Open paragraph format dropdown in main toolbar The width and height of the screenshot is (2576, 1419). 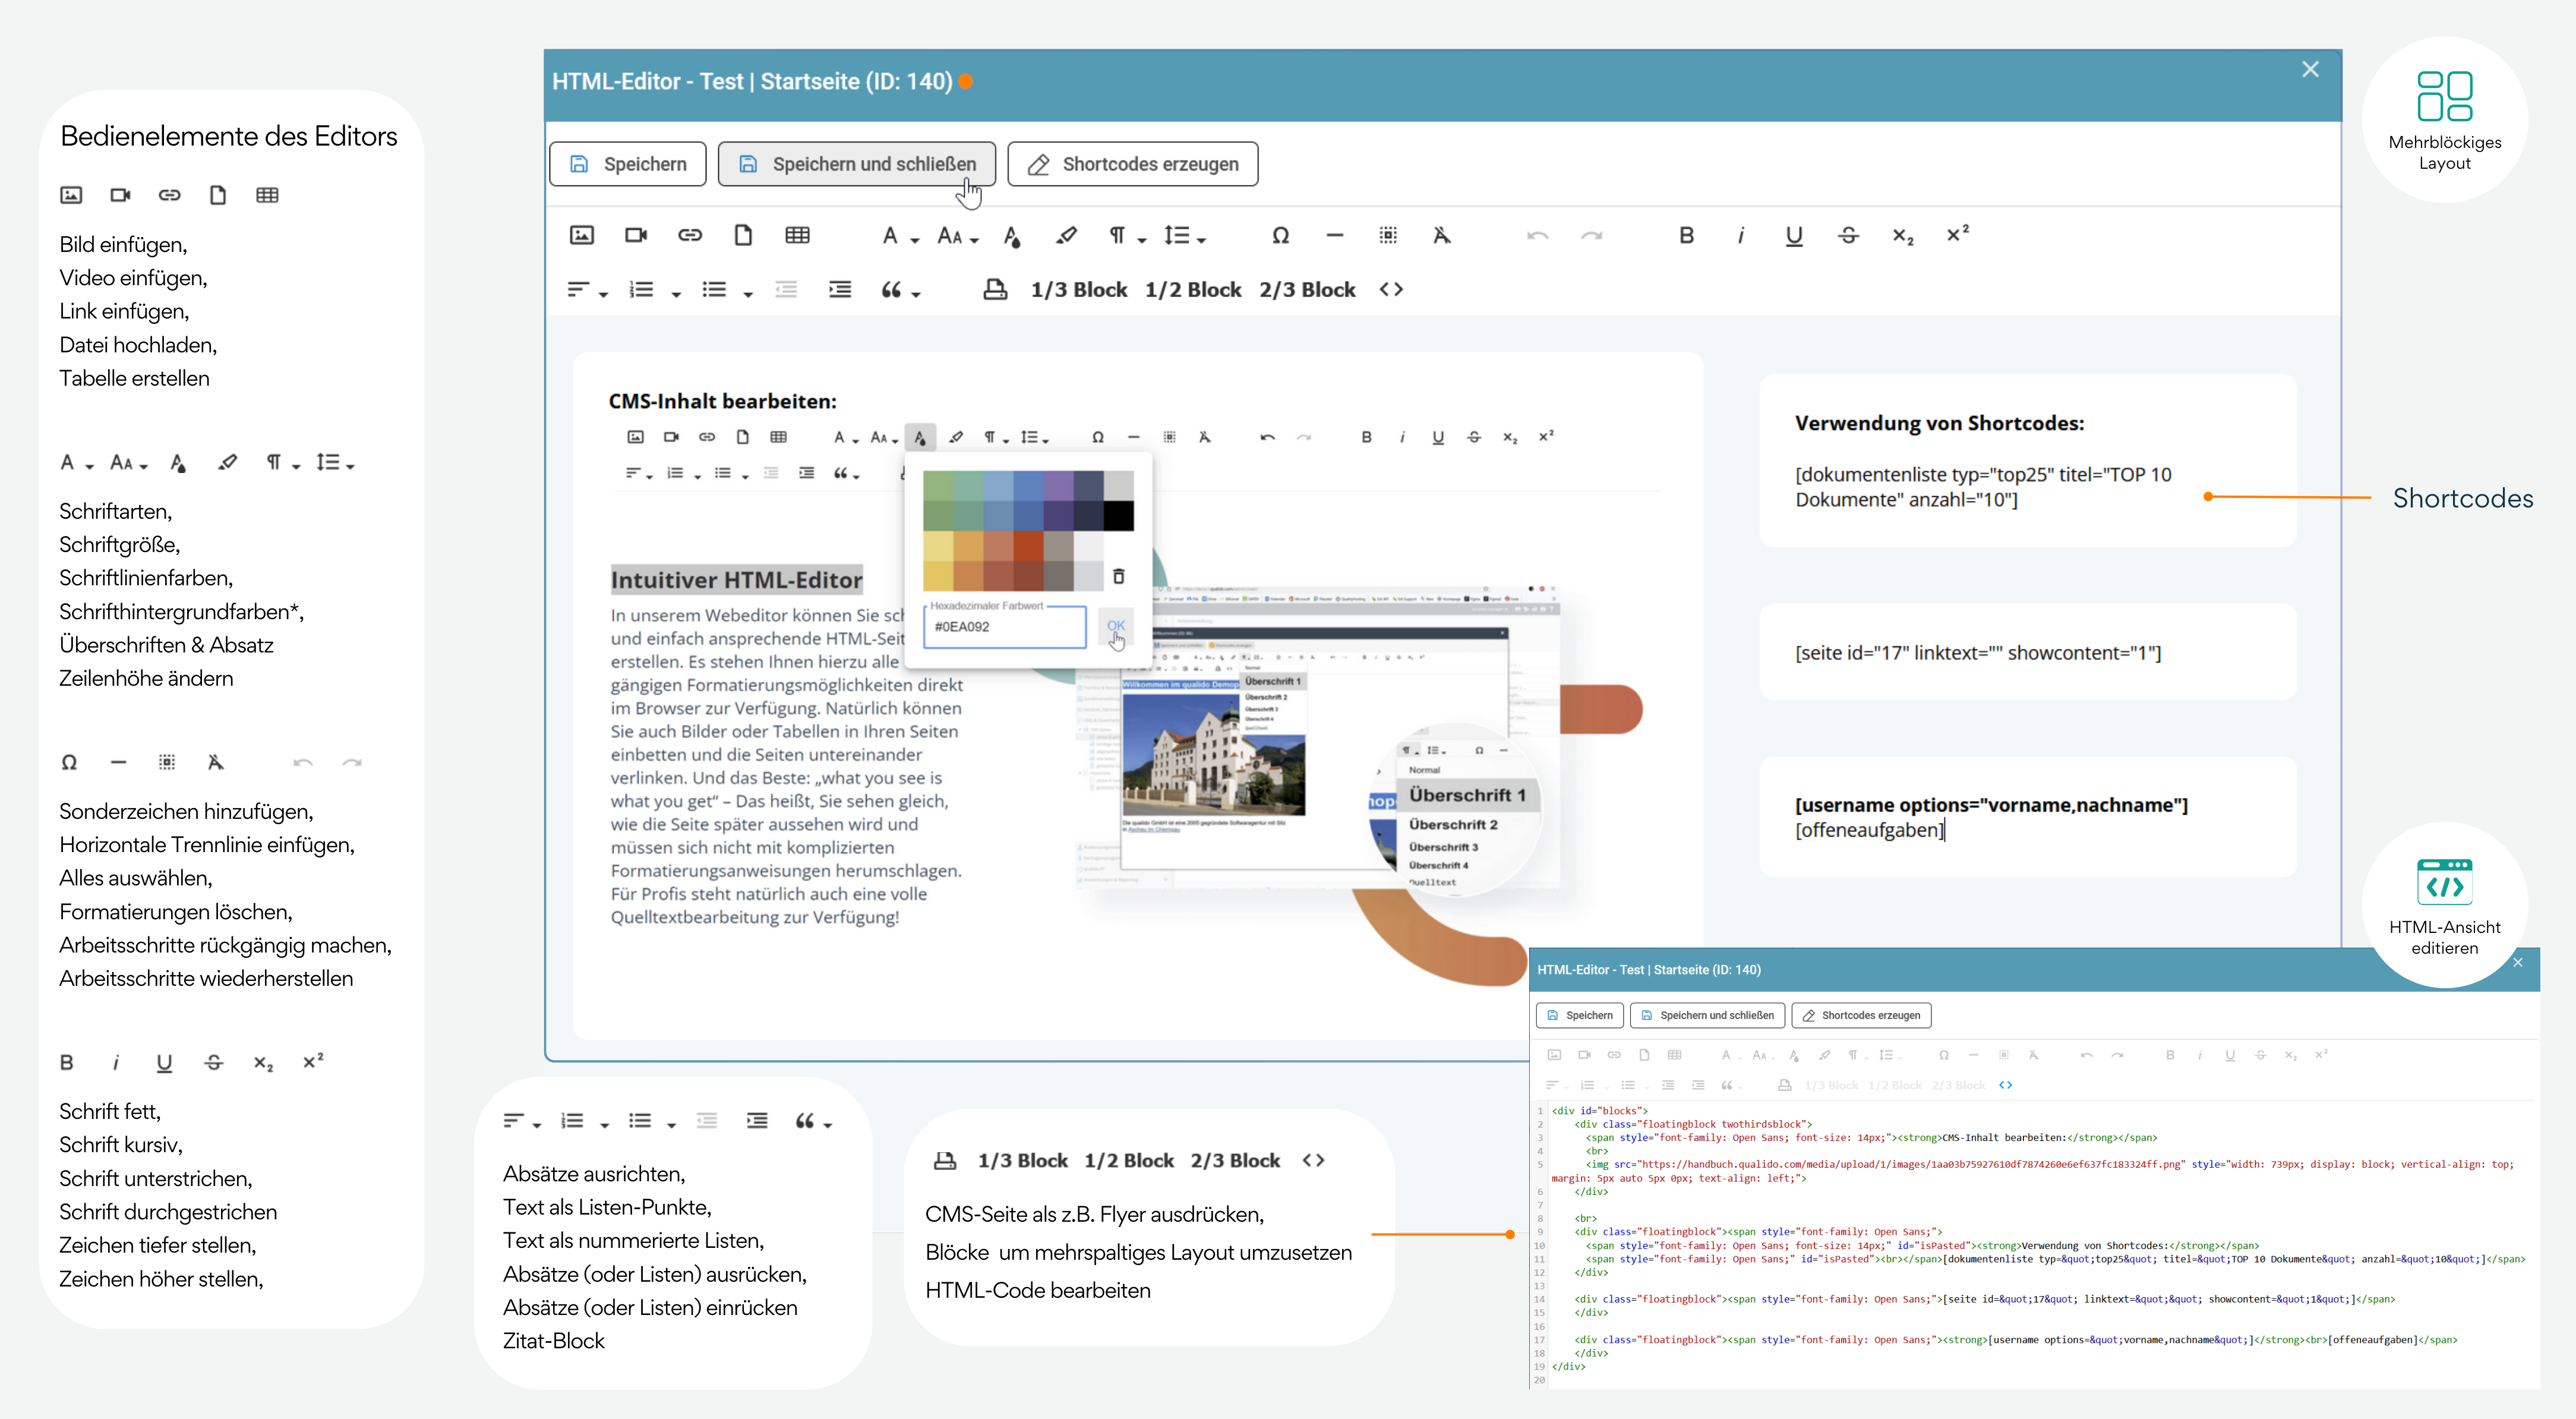pyautogui.click(x=1127, y=236)
